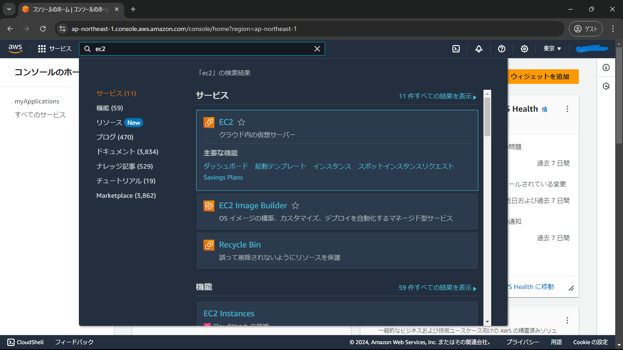This screenshot has width=623, height=350.
Task: Open the 起動テンプレート feature link
Action: point(280,166)
